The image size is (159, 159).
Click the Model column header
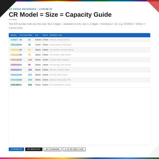(14, 35)
